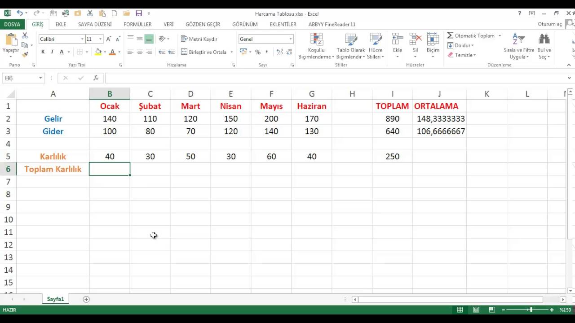Viewport: 575px width, 323px height.
Task: Click the Ekle cells button
Action: pyautogui.click(x=398, y=46)
